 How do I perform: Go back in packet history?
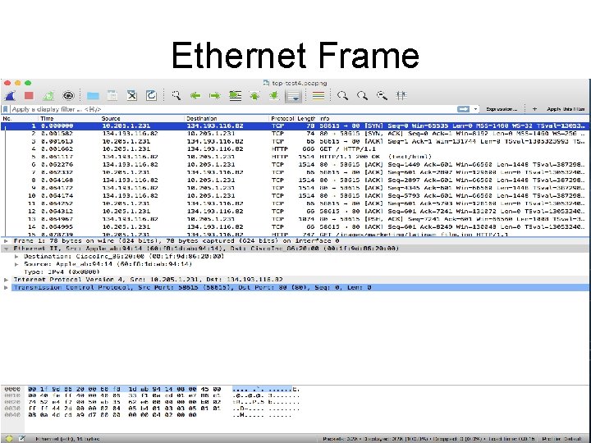click(x=195, y=96)
